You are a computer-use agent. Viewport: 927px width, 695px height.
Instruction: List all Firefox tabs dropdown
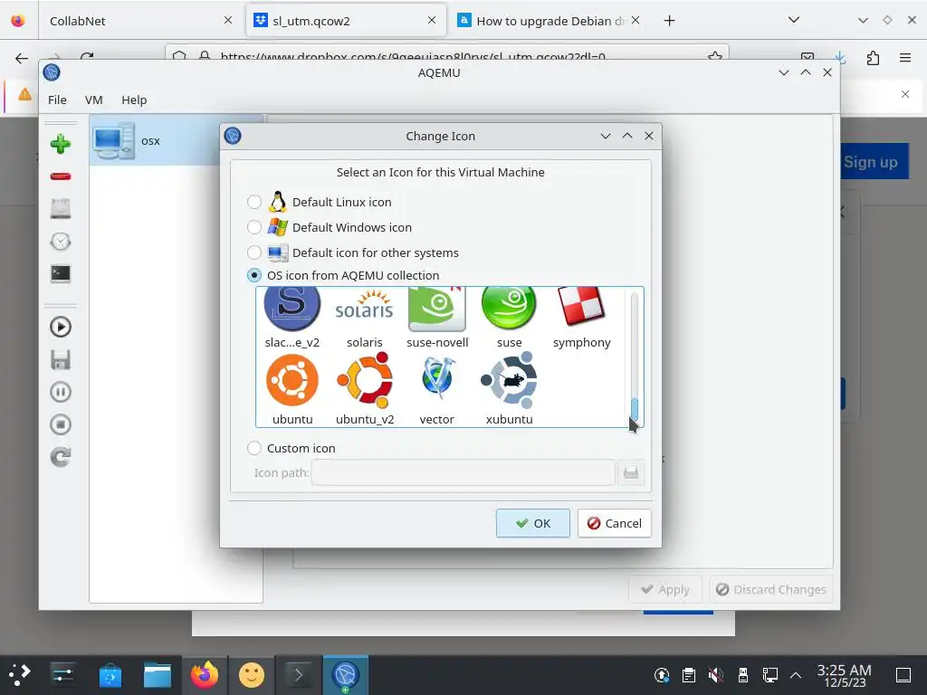pos(794,20)
